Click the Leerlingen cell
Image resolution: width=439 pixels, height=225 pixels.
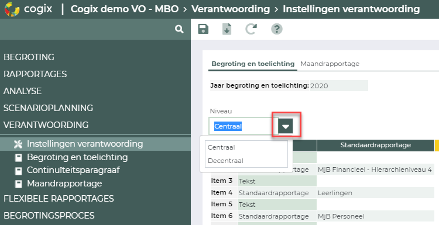point(375,193)
